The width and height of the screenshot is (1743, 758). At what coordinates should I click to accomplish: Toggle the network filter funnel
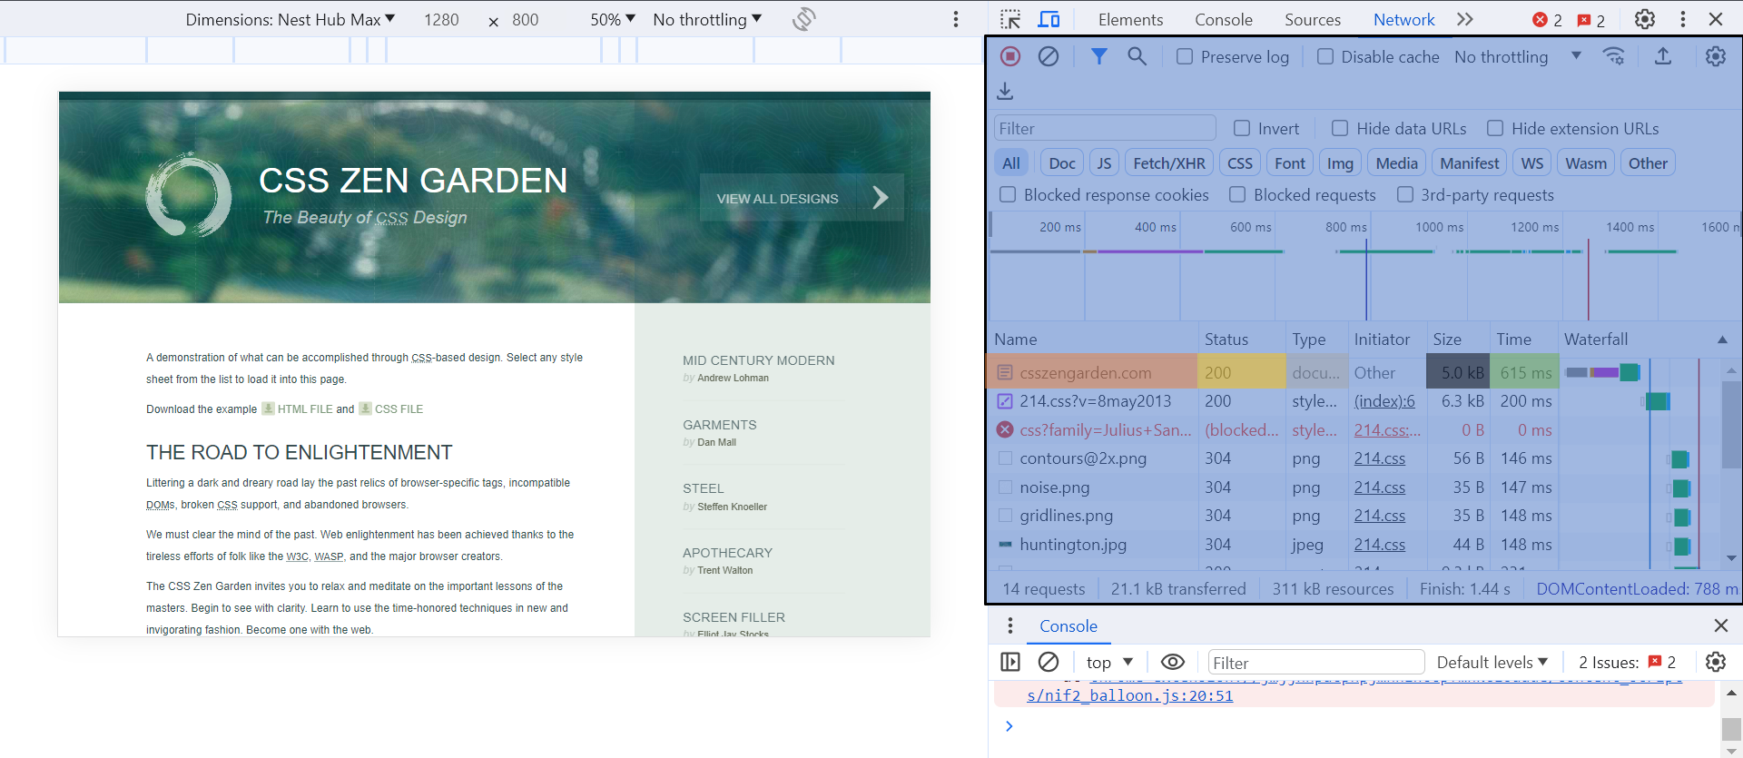click(1098, 56)
